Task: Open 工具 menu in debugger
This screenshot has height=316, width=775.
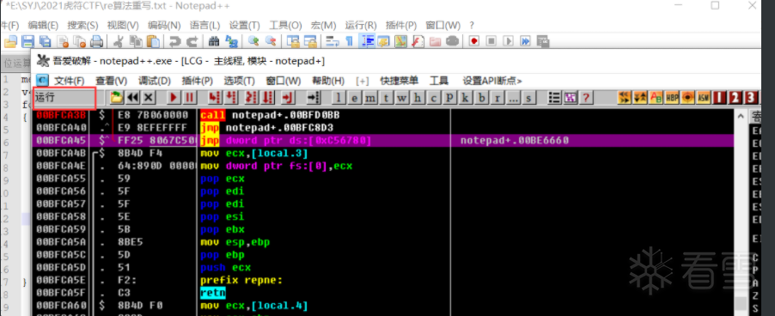Action: [x=439, y=81]
